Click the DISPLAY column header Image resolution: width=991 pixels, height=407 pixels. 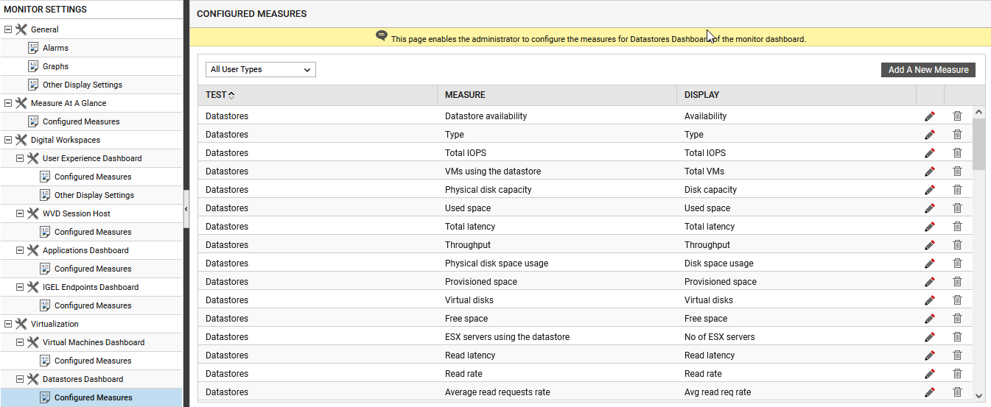(701, 95)
